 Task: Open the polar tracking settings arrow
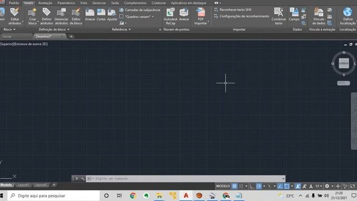(x=264, y=186)
